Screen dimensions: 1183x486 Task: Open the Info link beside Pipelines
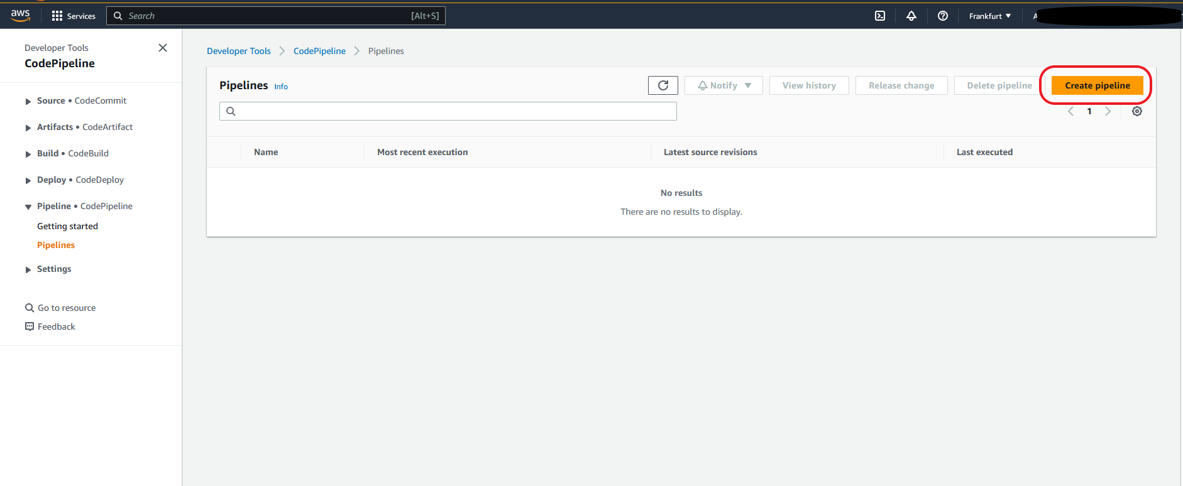pyautogui.click(x=281, y=87)
